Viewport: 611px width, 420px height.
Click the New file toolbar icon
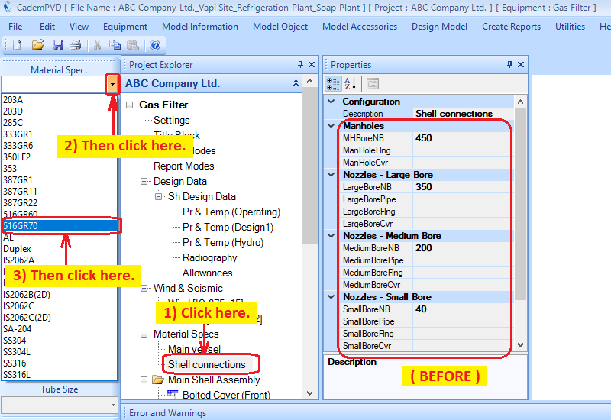tap(17, 46)
